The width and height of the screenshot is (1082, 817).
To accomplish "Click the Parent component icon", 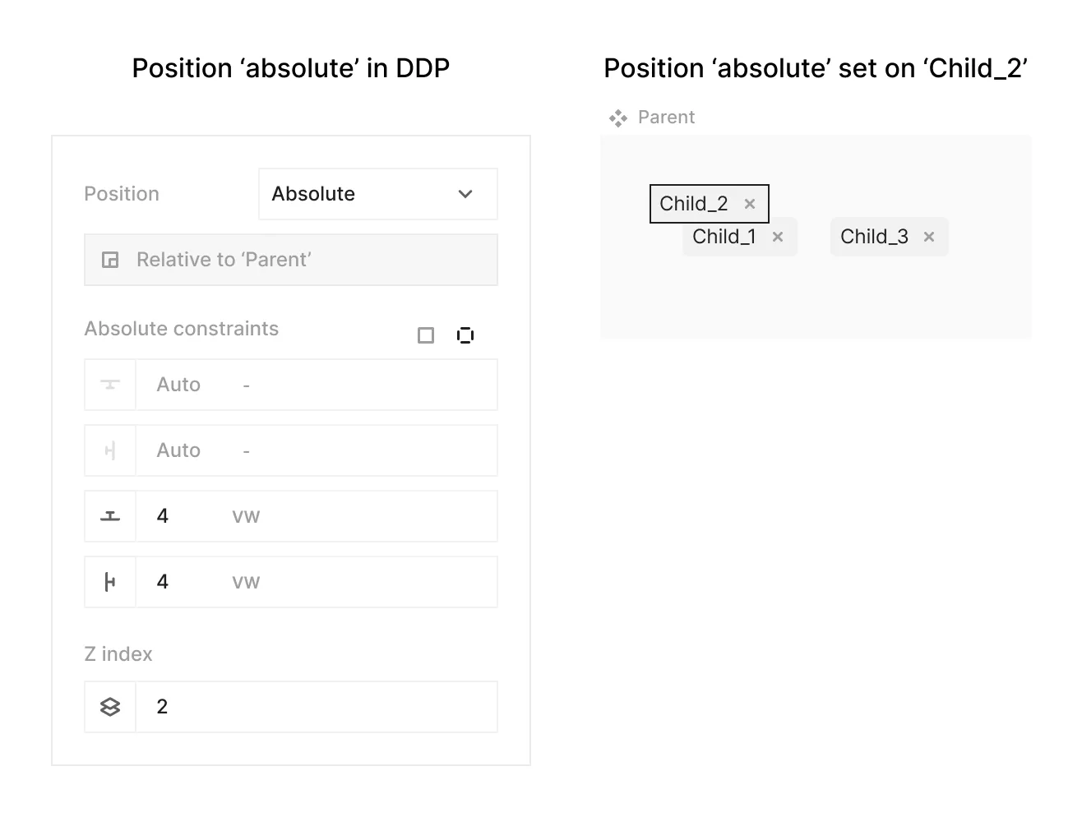I will [x=618, y=118].
